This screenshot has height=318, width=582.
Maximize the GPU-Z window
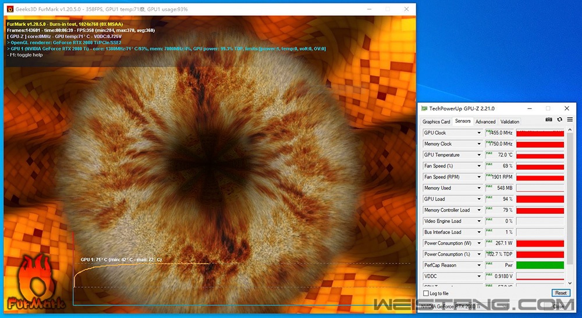coord(548,108)
